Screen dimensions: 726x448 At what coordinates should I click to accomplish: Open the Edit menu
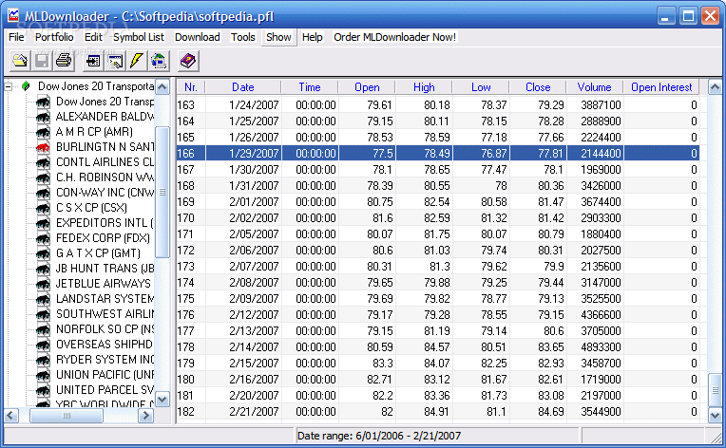coord(93,37)
